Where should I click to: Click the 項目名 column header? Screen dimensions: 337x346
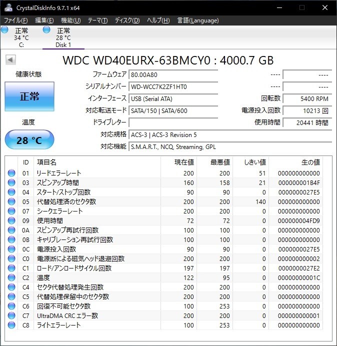click(x=97, y=162)
